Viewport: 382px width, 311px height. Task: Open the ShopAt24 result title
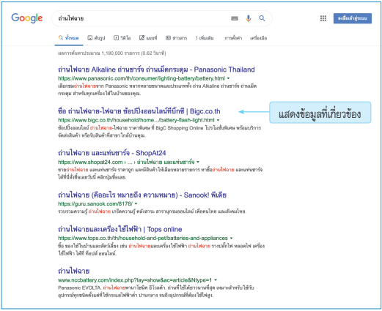[x=111, y=153]
